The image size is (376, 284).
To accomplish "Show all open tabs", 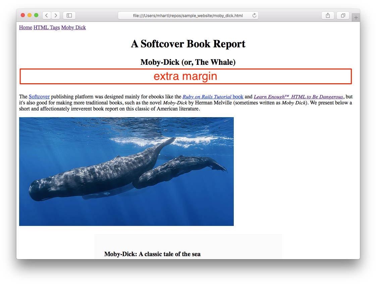I will point(343,15).
